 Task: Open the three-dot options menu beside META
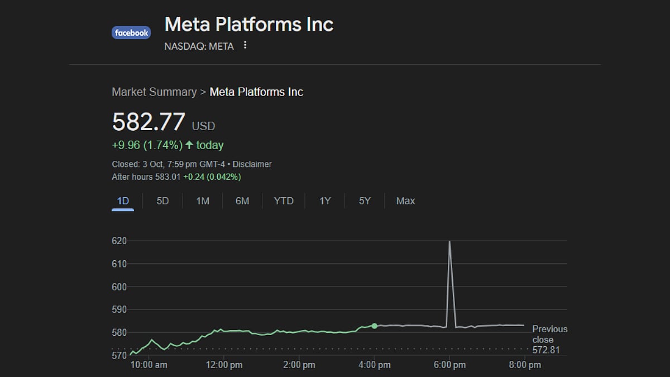coord(245,45)
